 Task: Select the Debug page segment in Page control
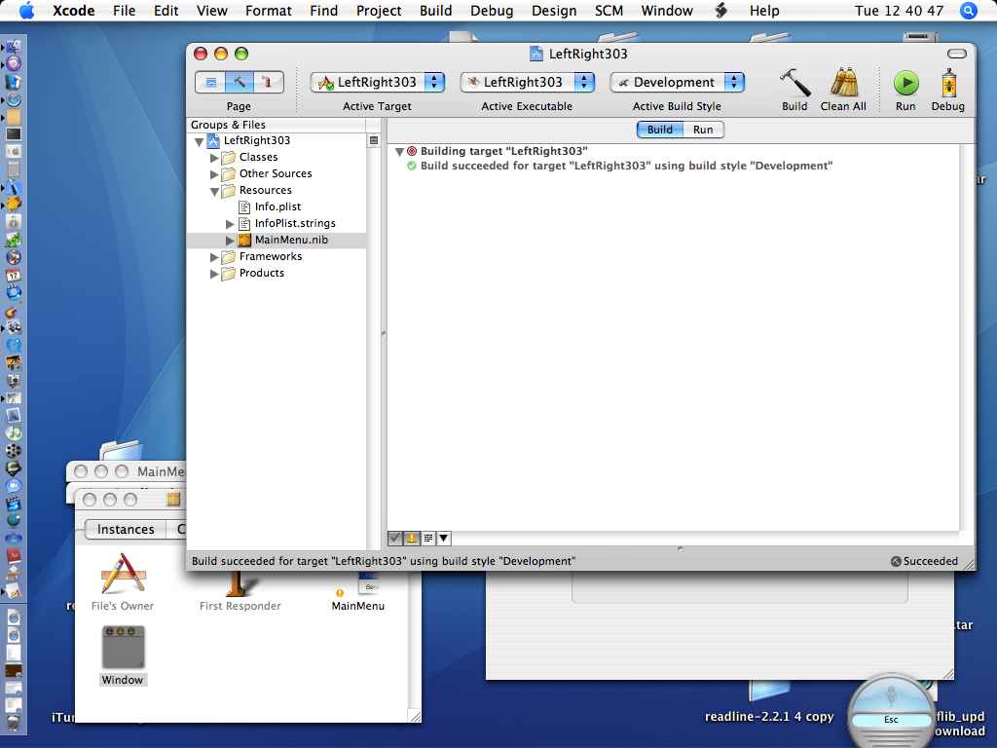pyautogui.click(x=268, y=82)
